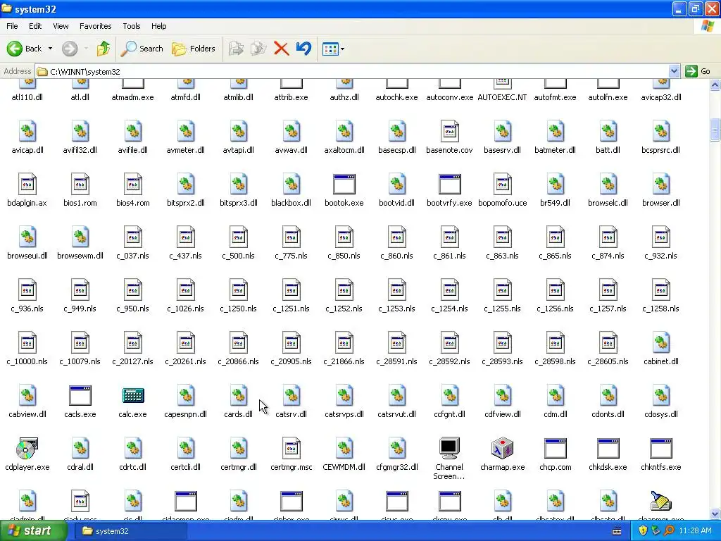This screenshot has height=541, width=721.
Task: Click the Folders toolbar button
Action: coord(194,49)
